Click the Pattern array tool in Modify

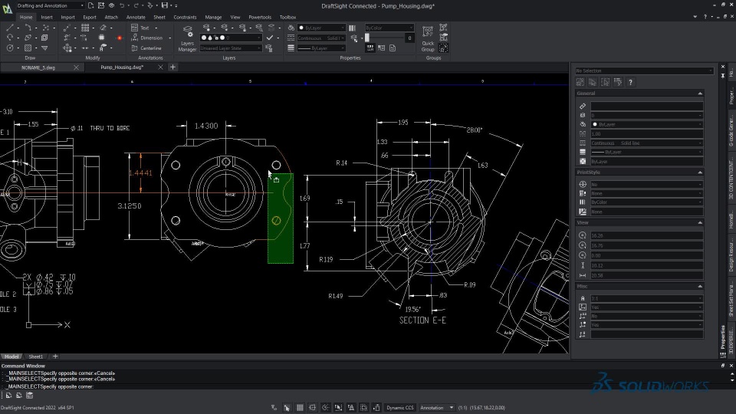(85, 28)
